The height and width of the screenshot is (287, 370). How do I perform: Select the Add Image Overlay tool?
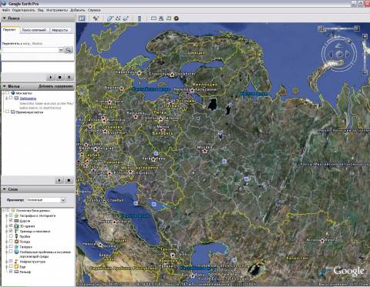coord(126,18)
